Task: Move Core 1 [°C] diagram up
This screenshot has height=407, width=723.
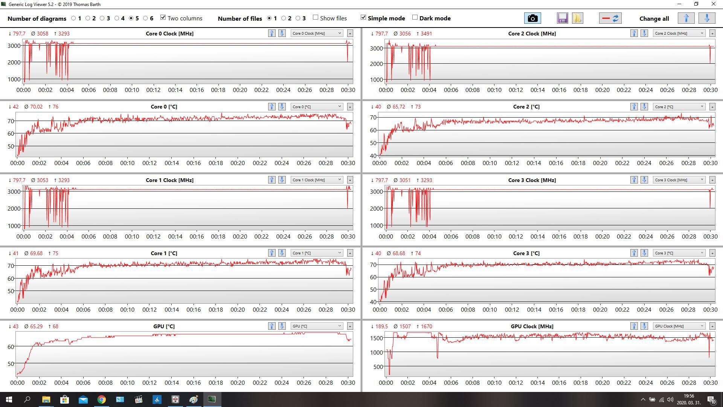Action: click(272, 253)
